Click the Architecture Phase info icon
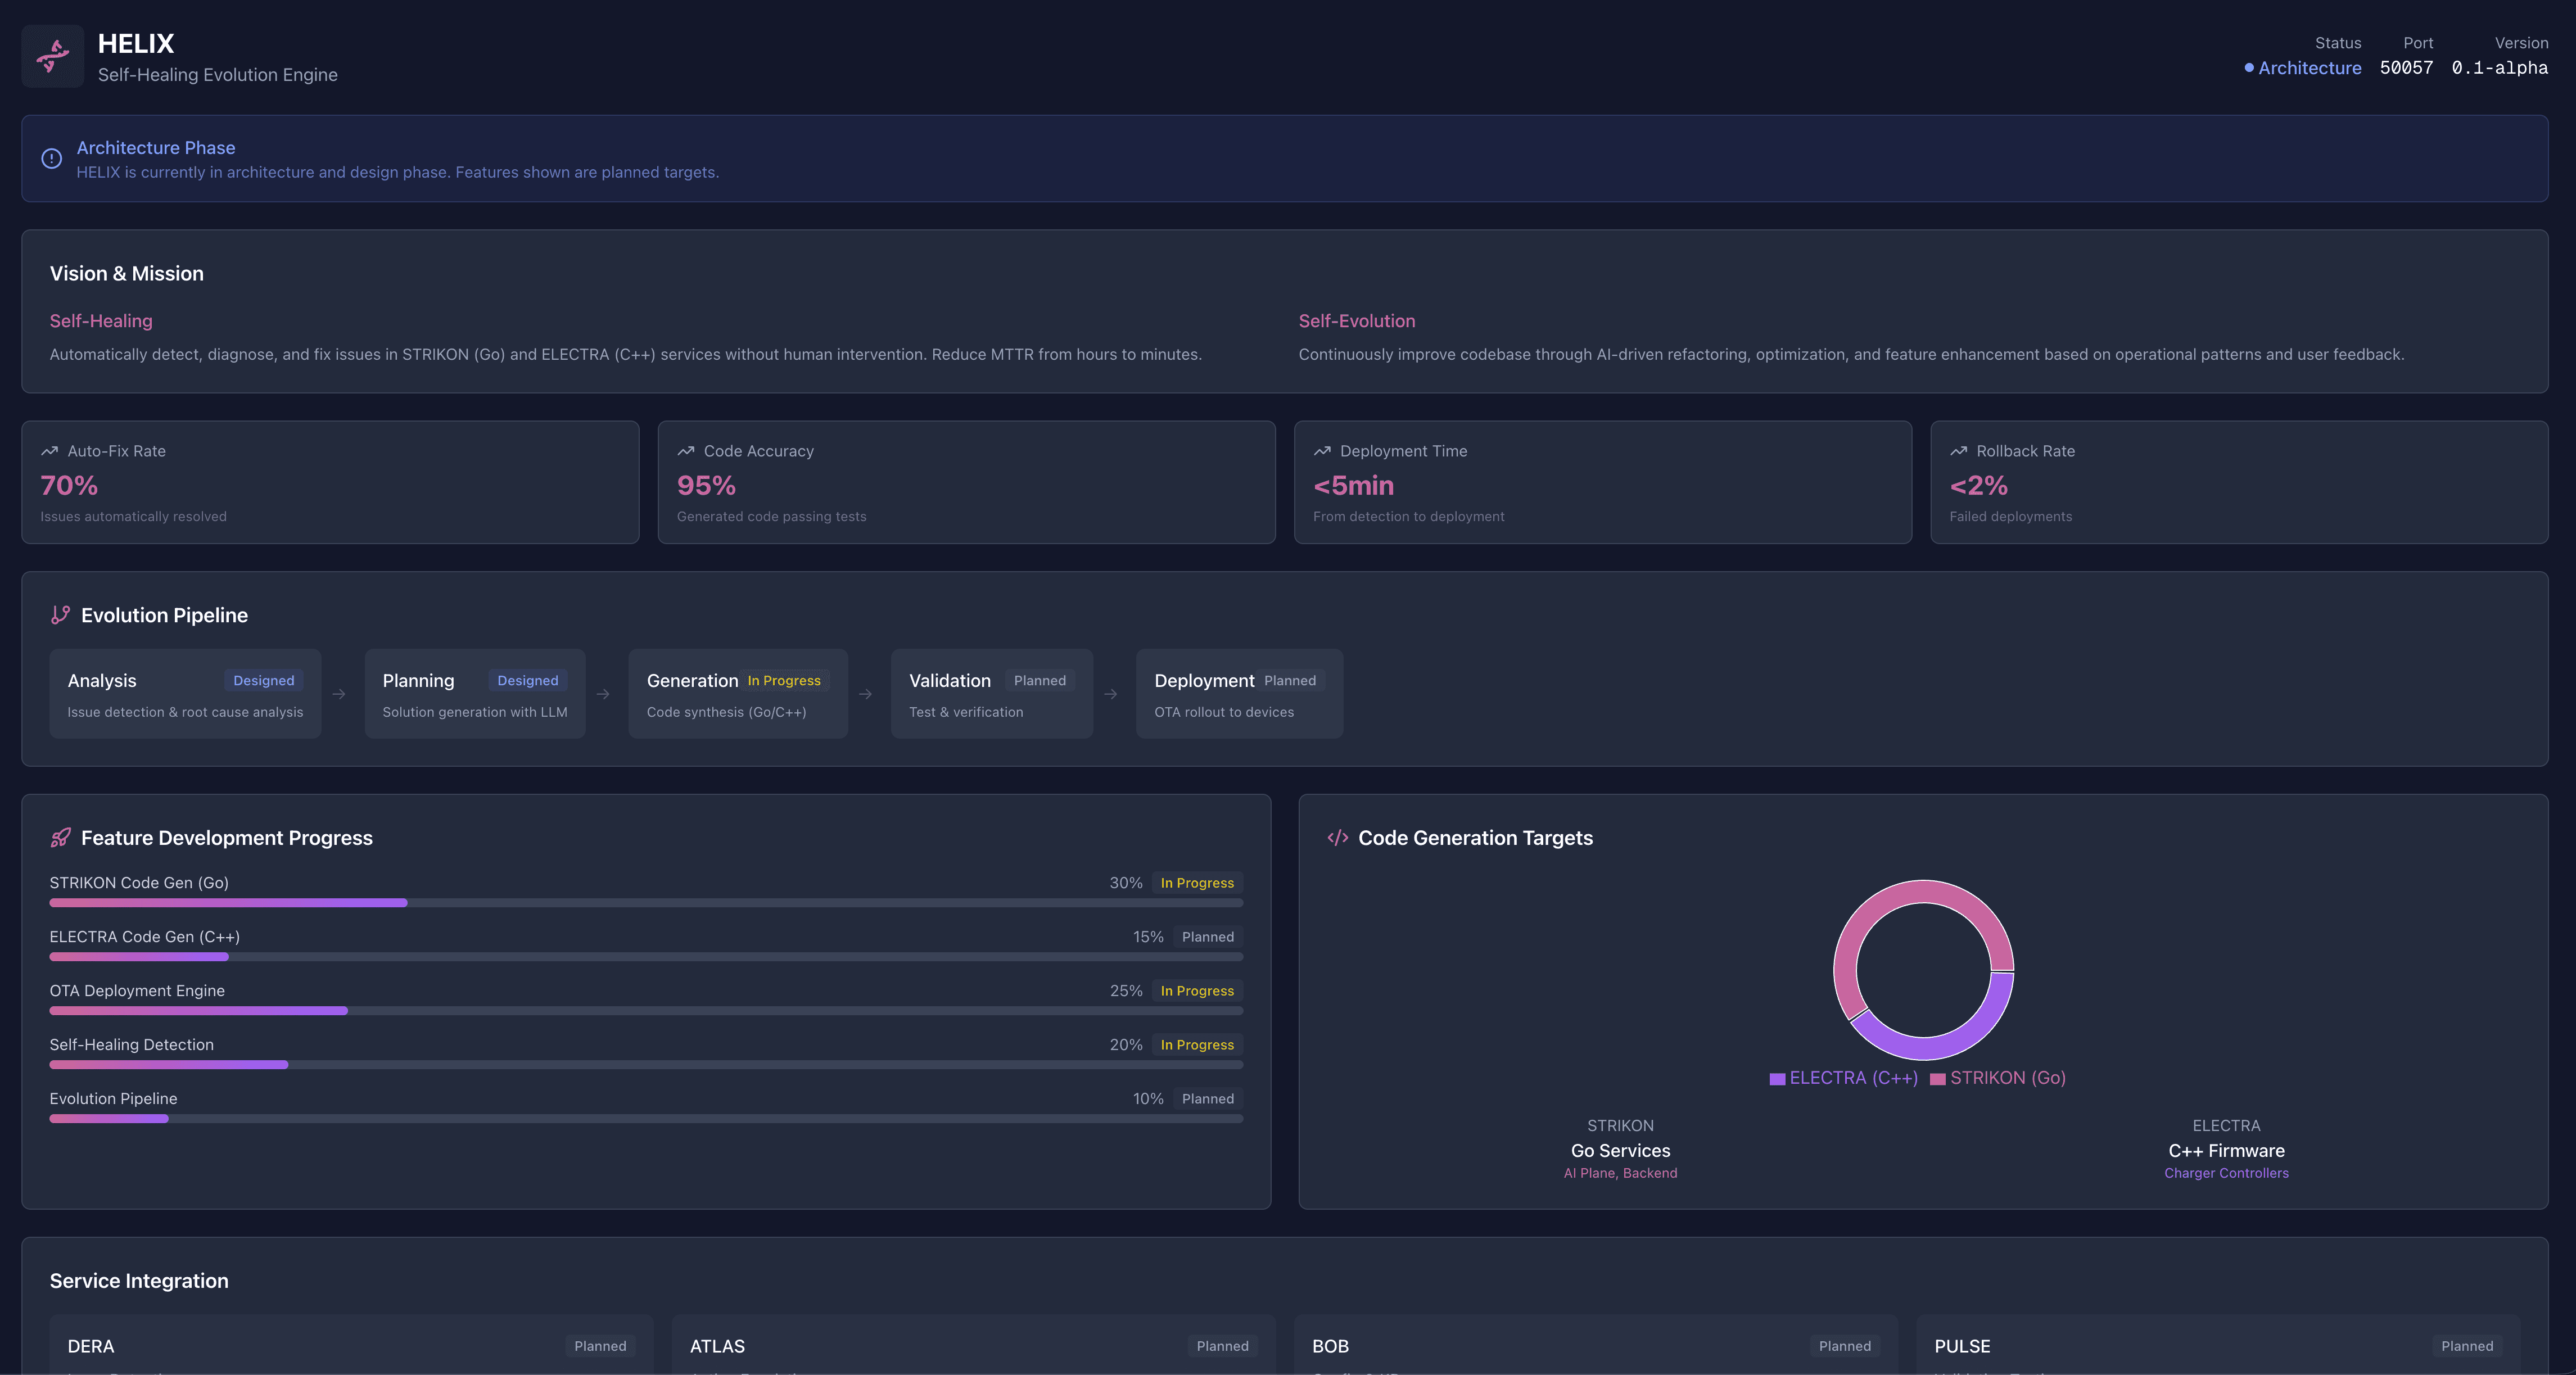2576x1375 pixels. (x=51, y=158)
